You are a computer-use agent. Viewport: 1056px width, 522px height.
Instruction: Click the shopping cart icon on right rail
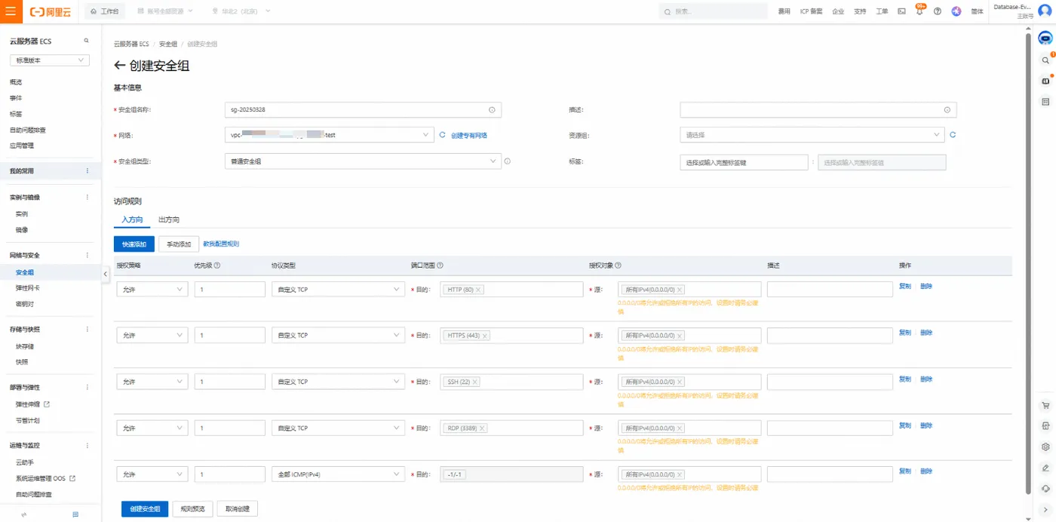coord(1045,405)
